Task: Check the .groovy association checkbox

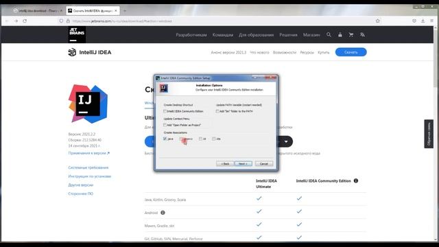Action: coord(181,139)
